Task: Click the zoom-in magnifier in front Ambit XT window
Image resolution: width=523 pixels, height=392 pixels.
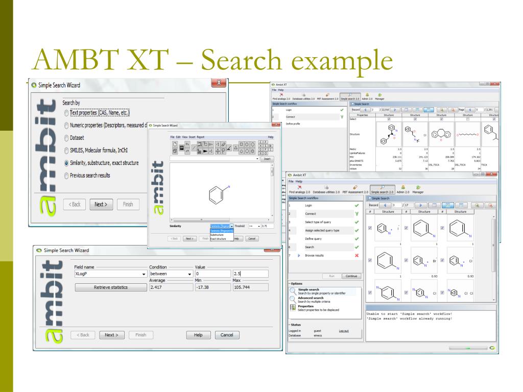Action: [477, 205]
